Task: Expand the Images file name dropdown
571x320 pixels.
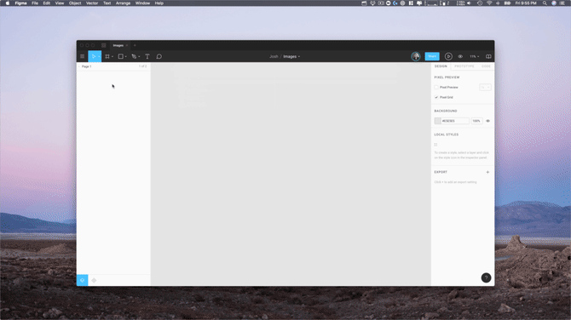Action: point(291,56)
